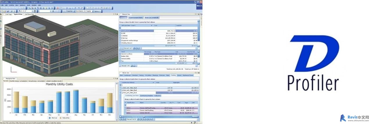Image resolution: width=372 pixels, height=124 pixels.
Task: Open the Cladding tab in Tabular View
Action: 173,75
